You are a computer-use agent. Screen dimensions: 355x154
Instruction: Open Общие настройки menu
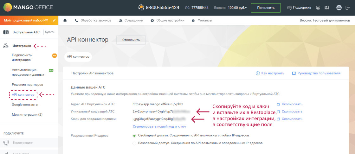(168, 20)
